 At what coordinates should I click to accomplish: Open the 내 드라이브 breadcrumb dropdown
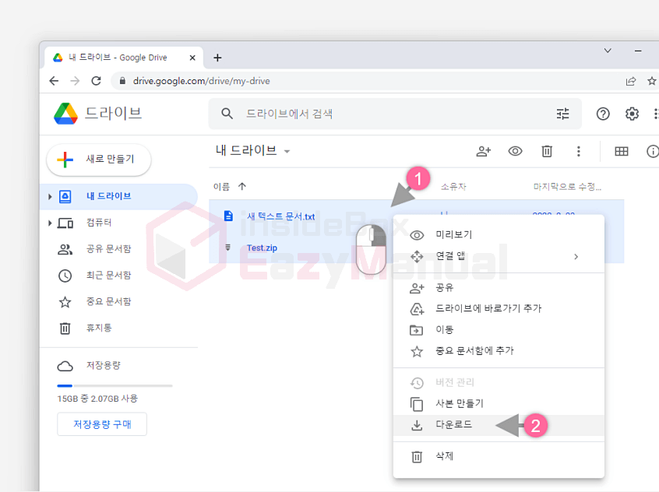[x=253, y=150]
